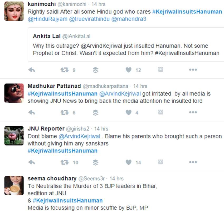Viewport: 224px width, 213px height.
Task: Open more options on kanimozhi's tweet
Action: (193, 69)
